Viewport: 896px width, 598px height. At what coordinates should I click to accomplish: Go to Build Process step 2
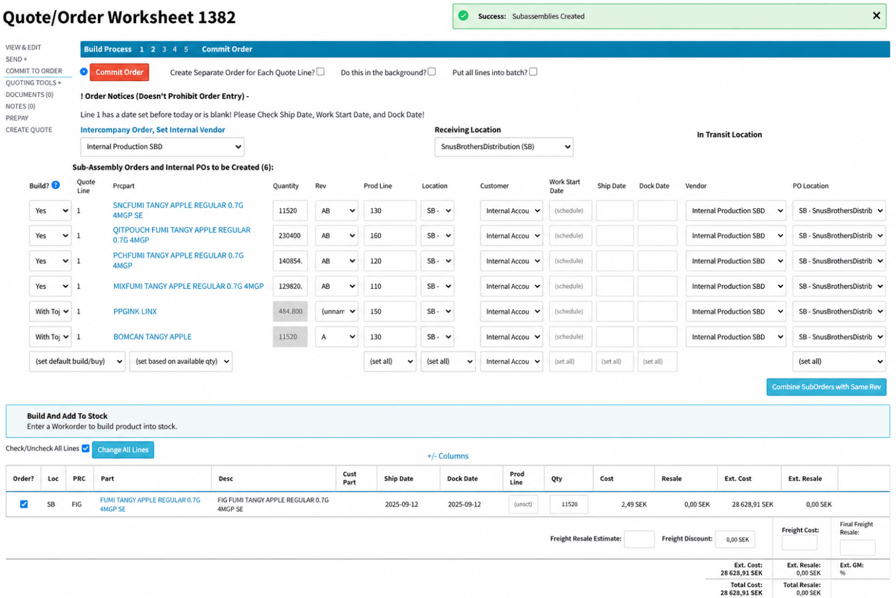pos(153,49)
